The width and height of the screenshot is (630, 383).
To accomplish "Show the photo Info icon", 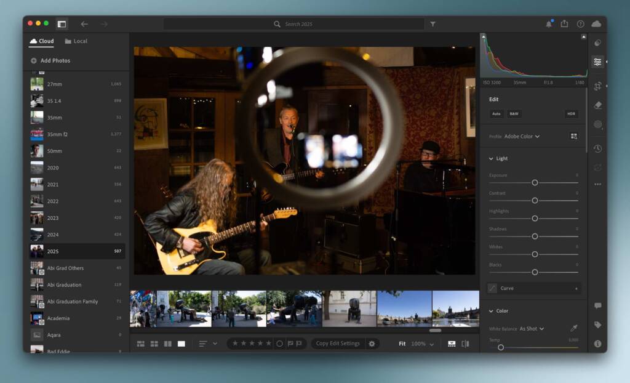I will (x=597, y=344).
